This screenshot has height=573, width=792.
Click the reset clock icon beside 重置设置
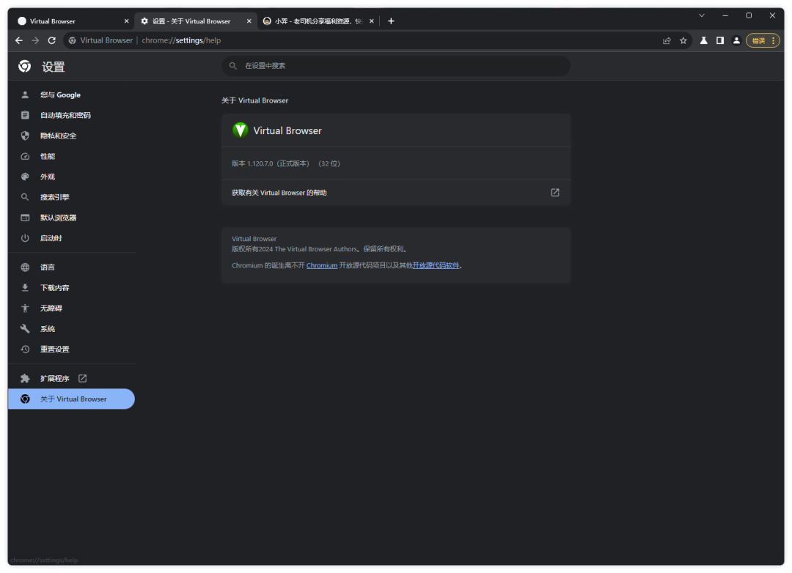25,350
